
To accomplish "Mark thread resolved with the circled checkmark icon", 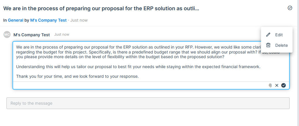I will (x=290, y=8).
